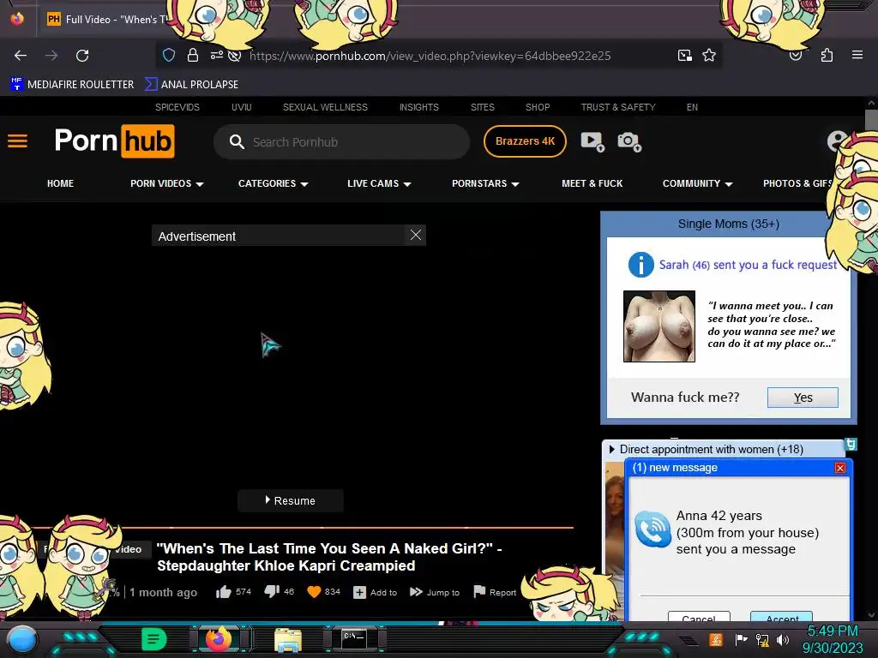
Task: Dislike the video with thumbs down icon
Action: (x=272, y=591)
